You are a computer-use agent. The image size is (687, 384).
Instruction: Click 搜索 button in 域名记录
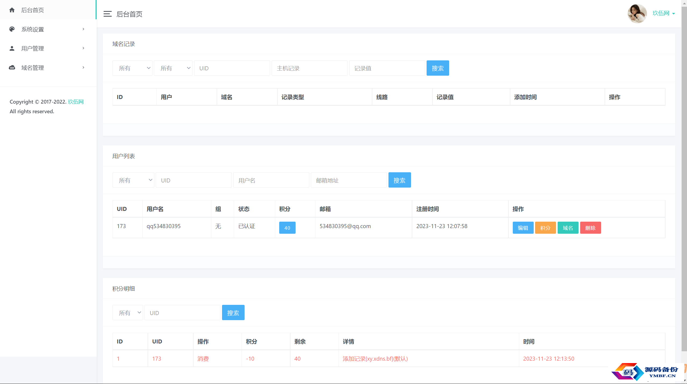click(x=438, y=68)
